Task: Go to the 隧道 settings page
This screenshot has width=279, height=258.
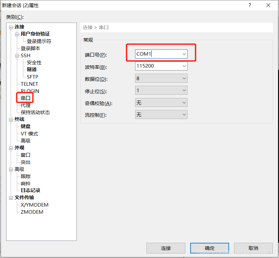Action: [x=32, y=70]
